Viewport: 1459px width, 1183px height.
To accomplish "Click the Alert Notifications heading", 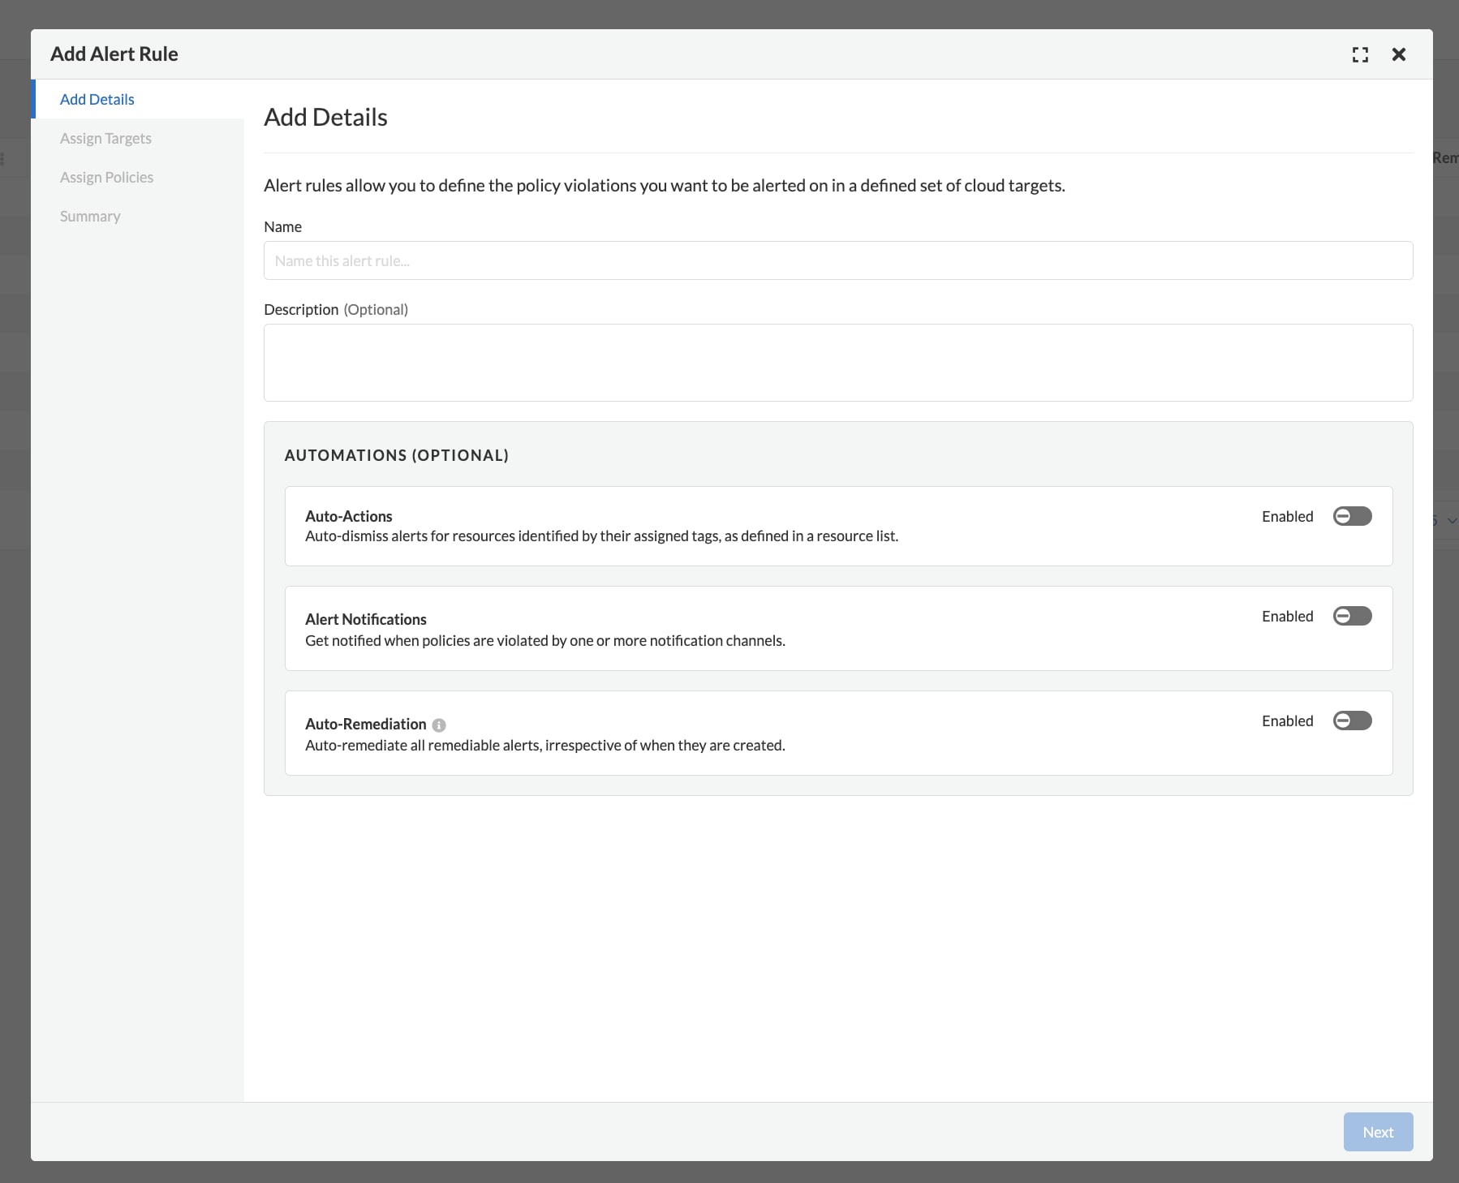I will coord(366,619).
